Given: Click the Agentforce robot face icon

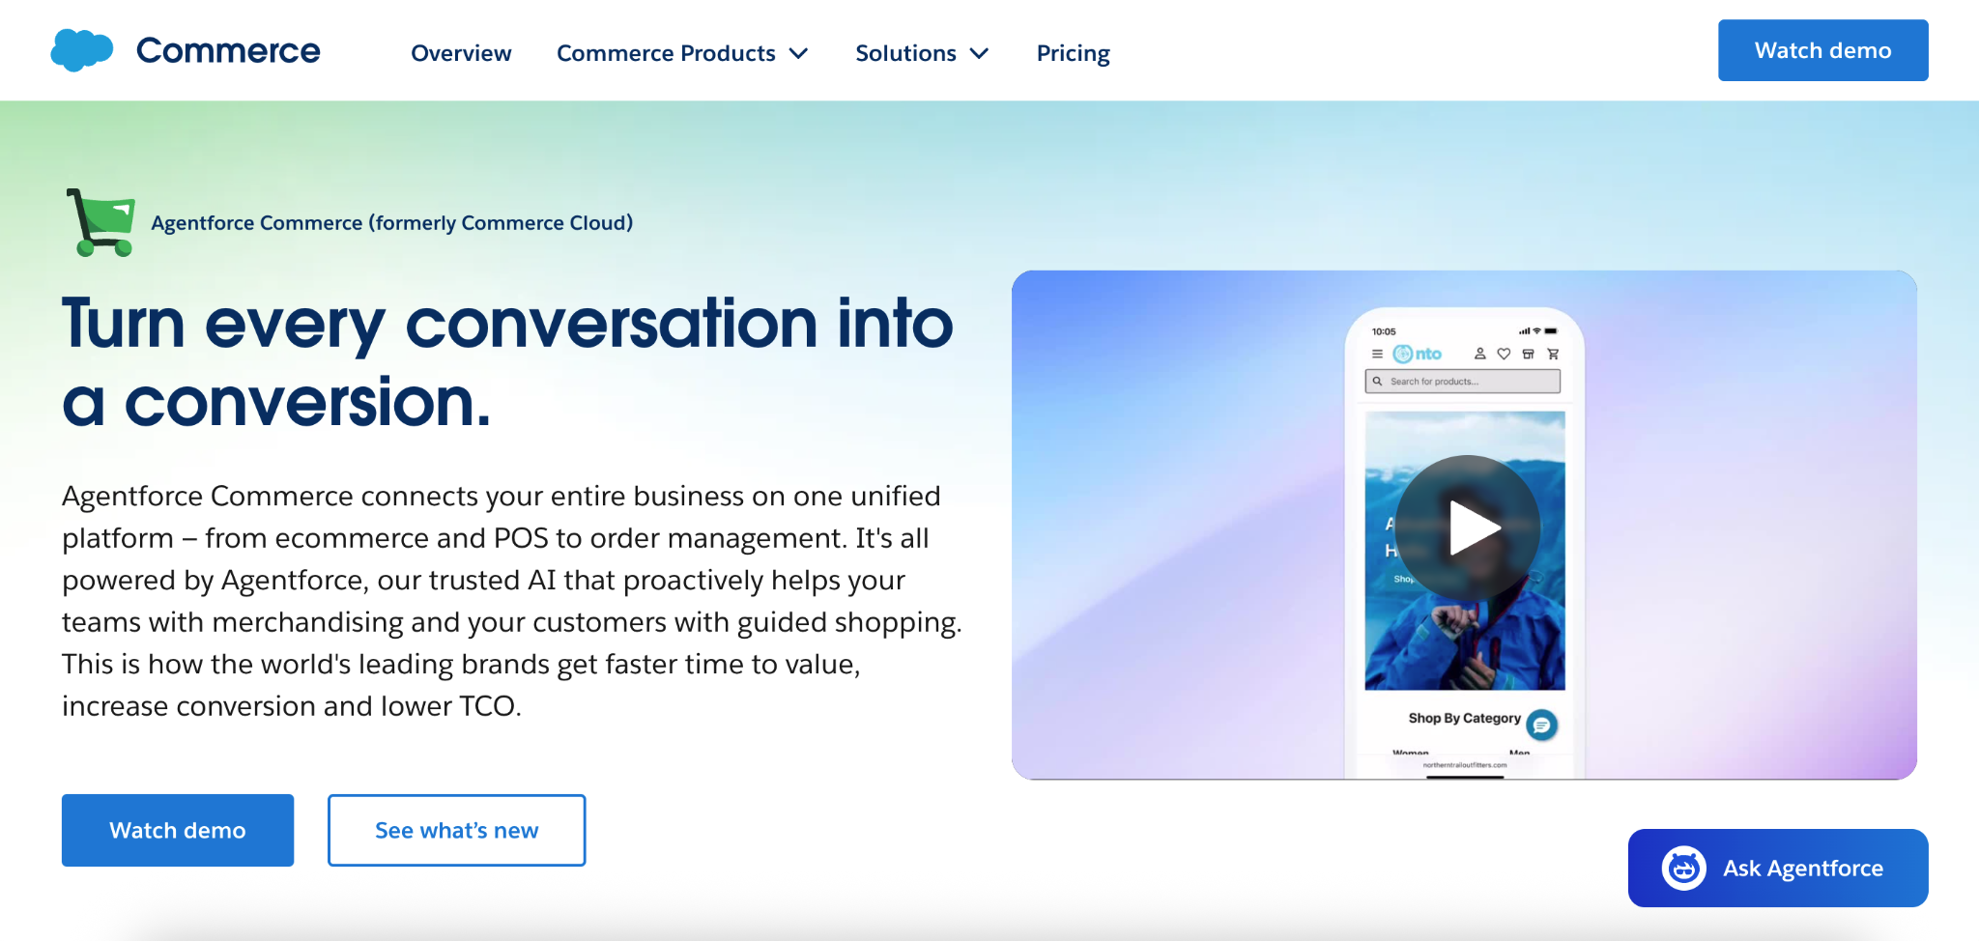Looking at the screenshot, I should tap(1684, 869).
